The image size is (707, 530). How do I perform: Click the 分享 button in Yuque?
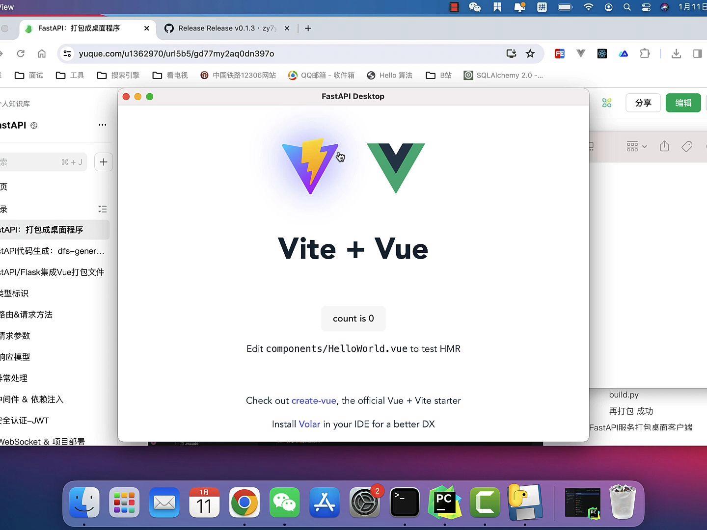pos(643,103)
